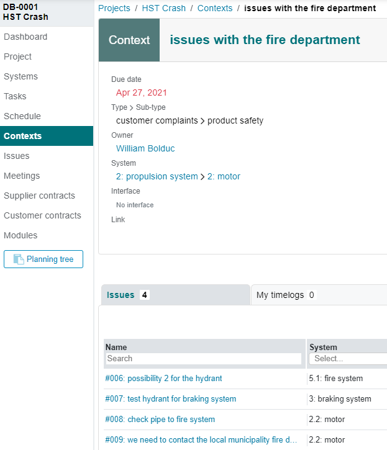Click the Apr 27, 2021 due date
Image resolution: width=387 pixels, height=450 pixels.
[142, 92]
